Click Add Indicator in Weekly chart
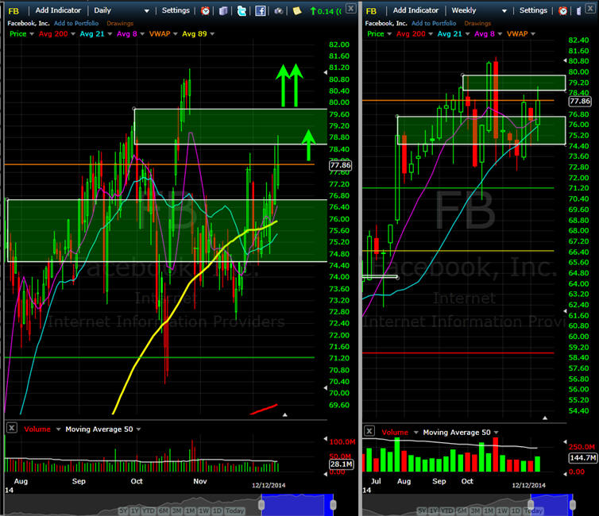599x516 pixels. point(415,10)
